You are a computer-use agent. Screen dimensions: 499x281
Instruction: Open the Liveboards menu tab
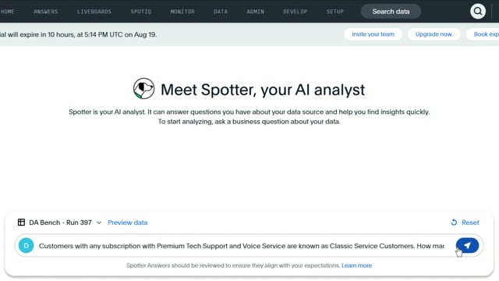click(x=94, y=12)
